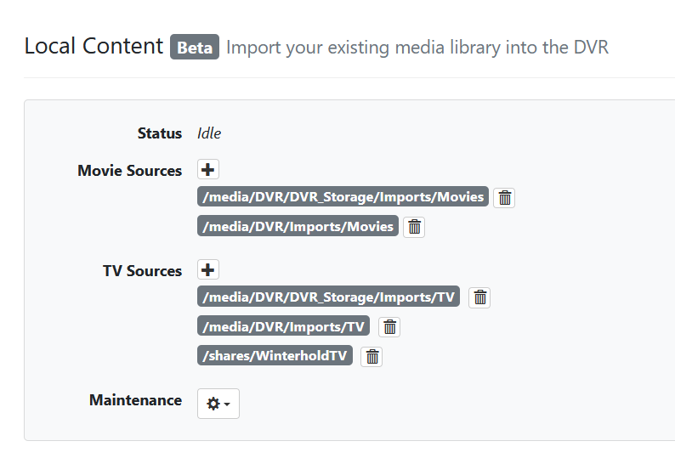This screenshot has width=675, height=458.
Task: Remove the /media/DVR/Imports/Movies source
Action: pyautogui.click(x=414, y=227)
